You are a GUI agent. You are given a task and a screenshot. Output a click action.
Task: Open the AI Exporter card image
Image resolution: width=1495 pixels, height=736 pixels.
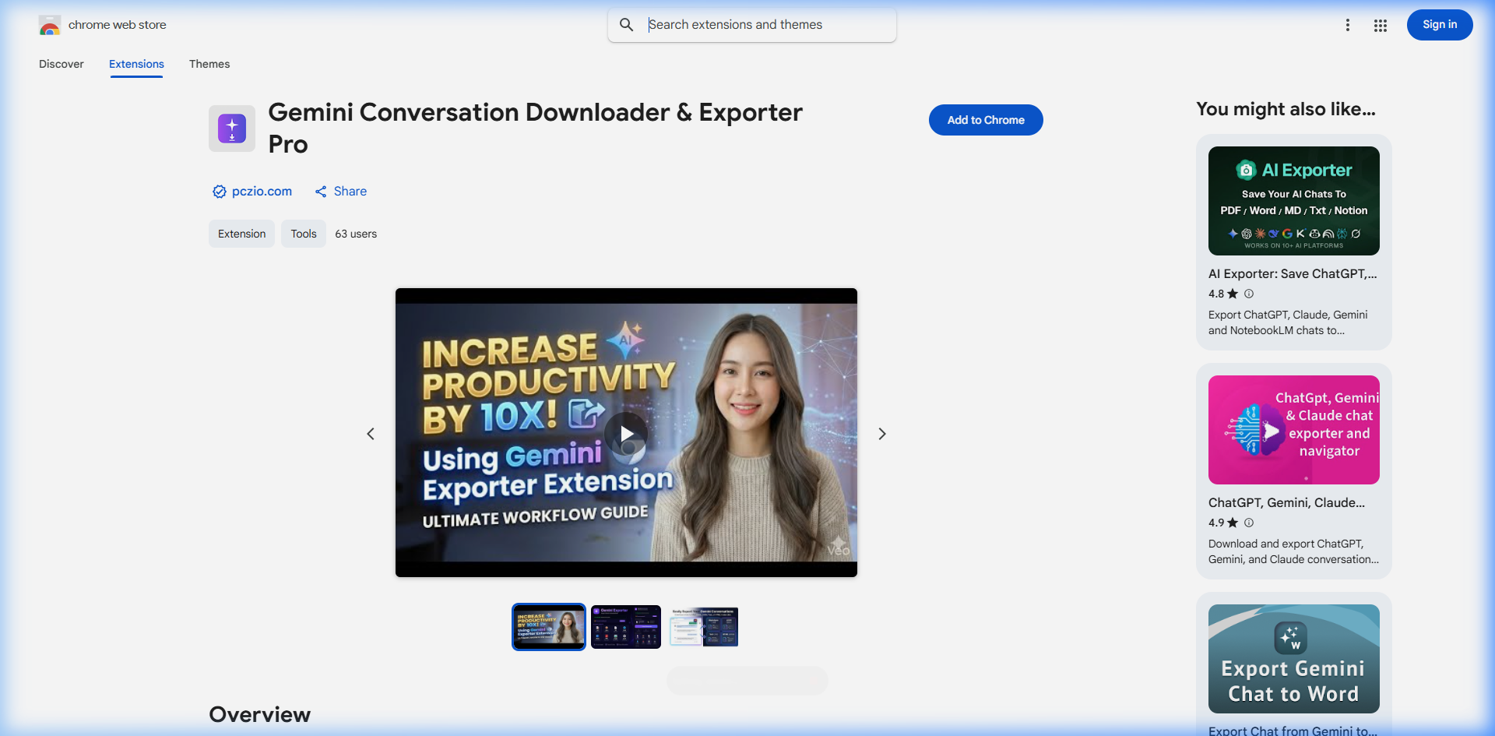pos(1294,201)
